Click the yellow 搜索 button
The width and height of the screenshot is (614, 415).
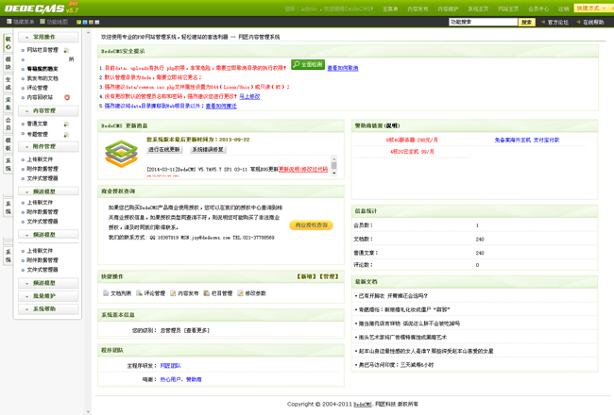(x=527, y=23)
